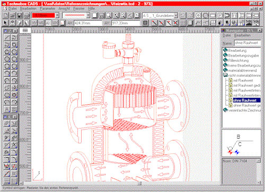
Task: Click left arrow of horizontal scrollbar
Action: pos(21,184)
